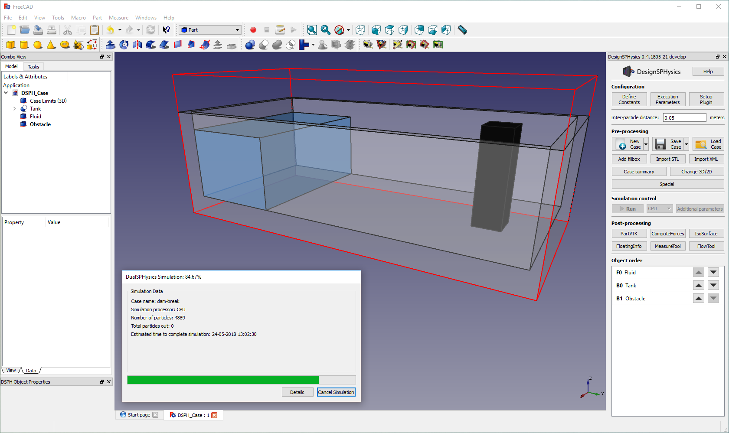Create a sphere solid primitive

(38, 45)
